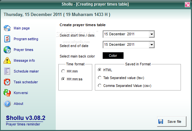Open Message info page

[x=24, y=60]
